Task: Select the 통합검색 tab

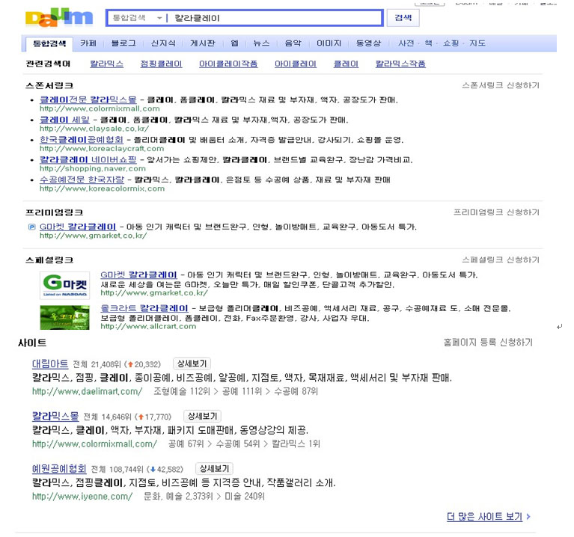Action: [x=49, y=43]
